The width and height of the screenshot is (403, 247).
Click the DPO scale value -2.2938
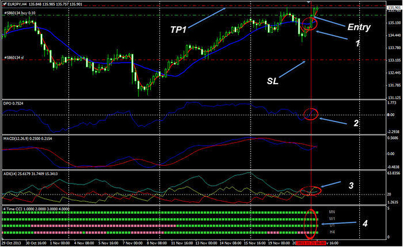pos(394,131)
